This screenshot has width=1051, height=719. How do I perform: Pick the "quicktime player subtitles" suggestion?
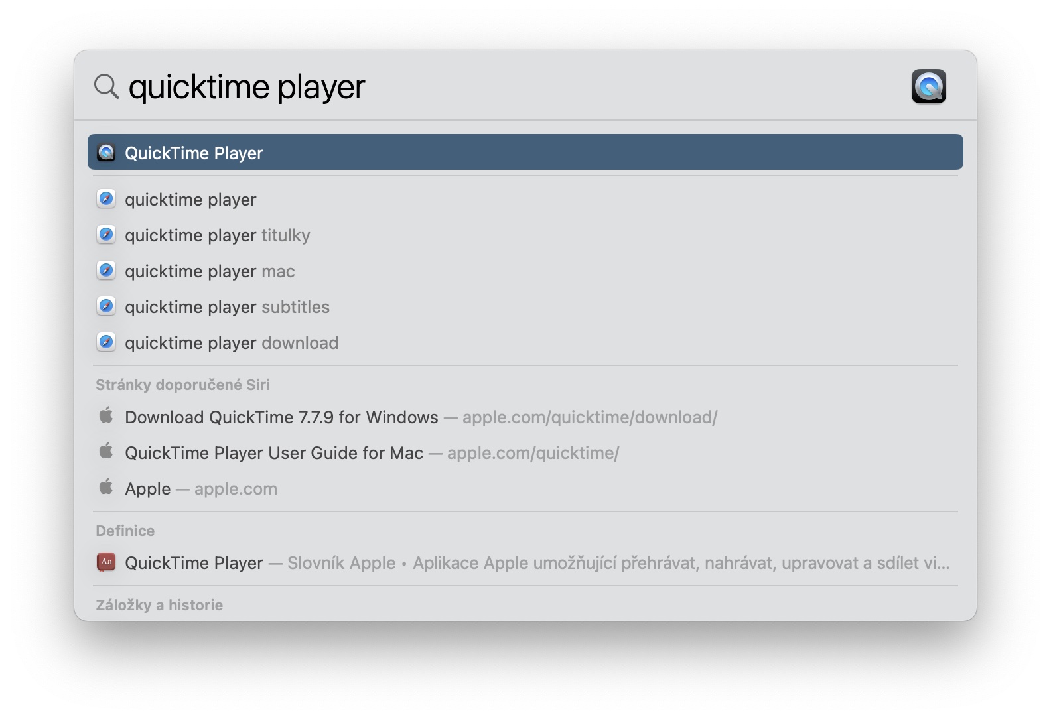[525, 306]
